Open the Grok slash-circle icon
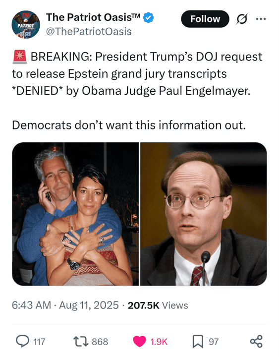The width and height of the screenshot is (279, 357). coord(242,19)
